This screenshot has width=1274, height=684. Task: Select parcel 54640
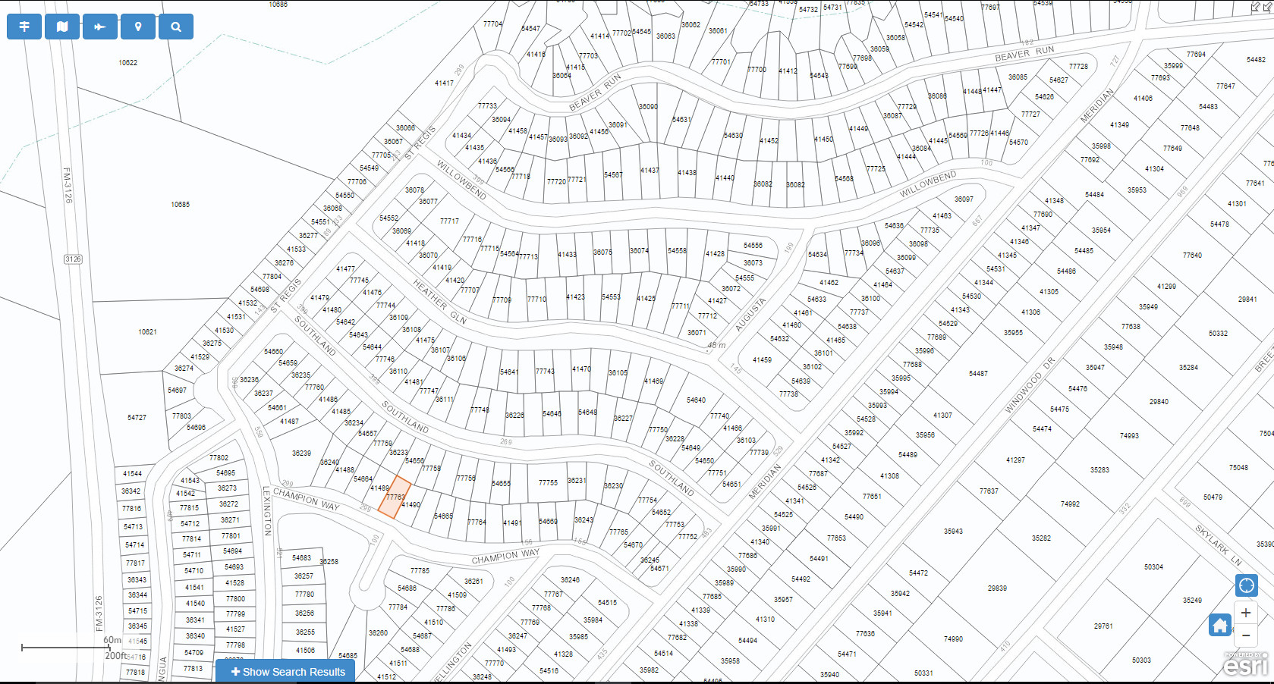[696, 400]
